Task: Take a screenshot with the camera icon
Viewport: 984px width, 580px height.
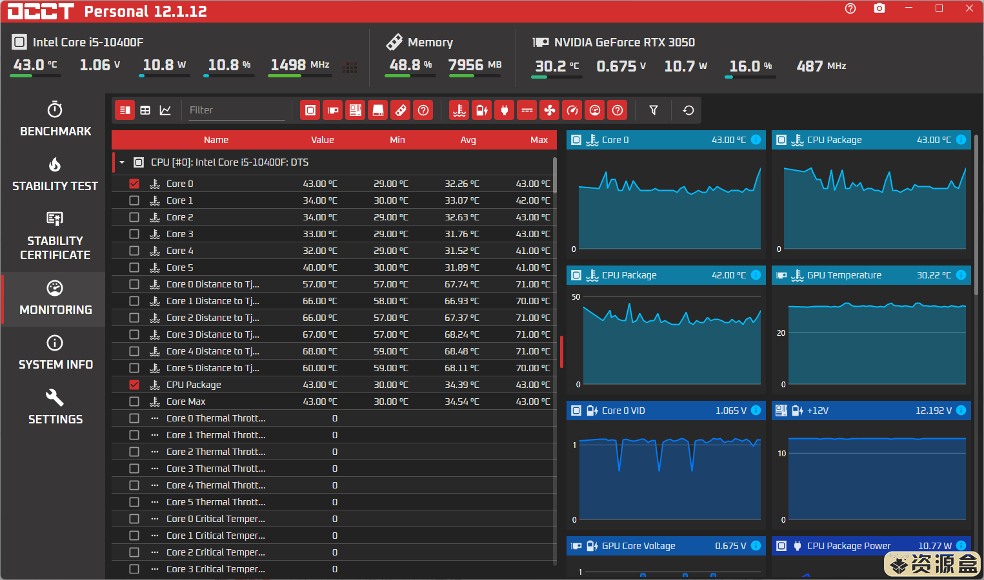Action: tap(879, 8)
